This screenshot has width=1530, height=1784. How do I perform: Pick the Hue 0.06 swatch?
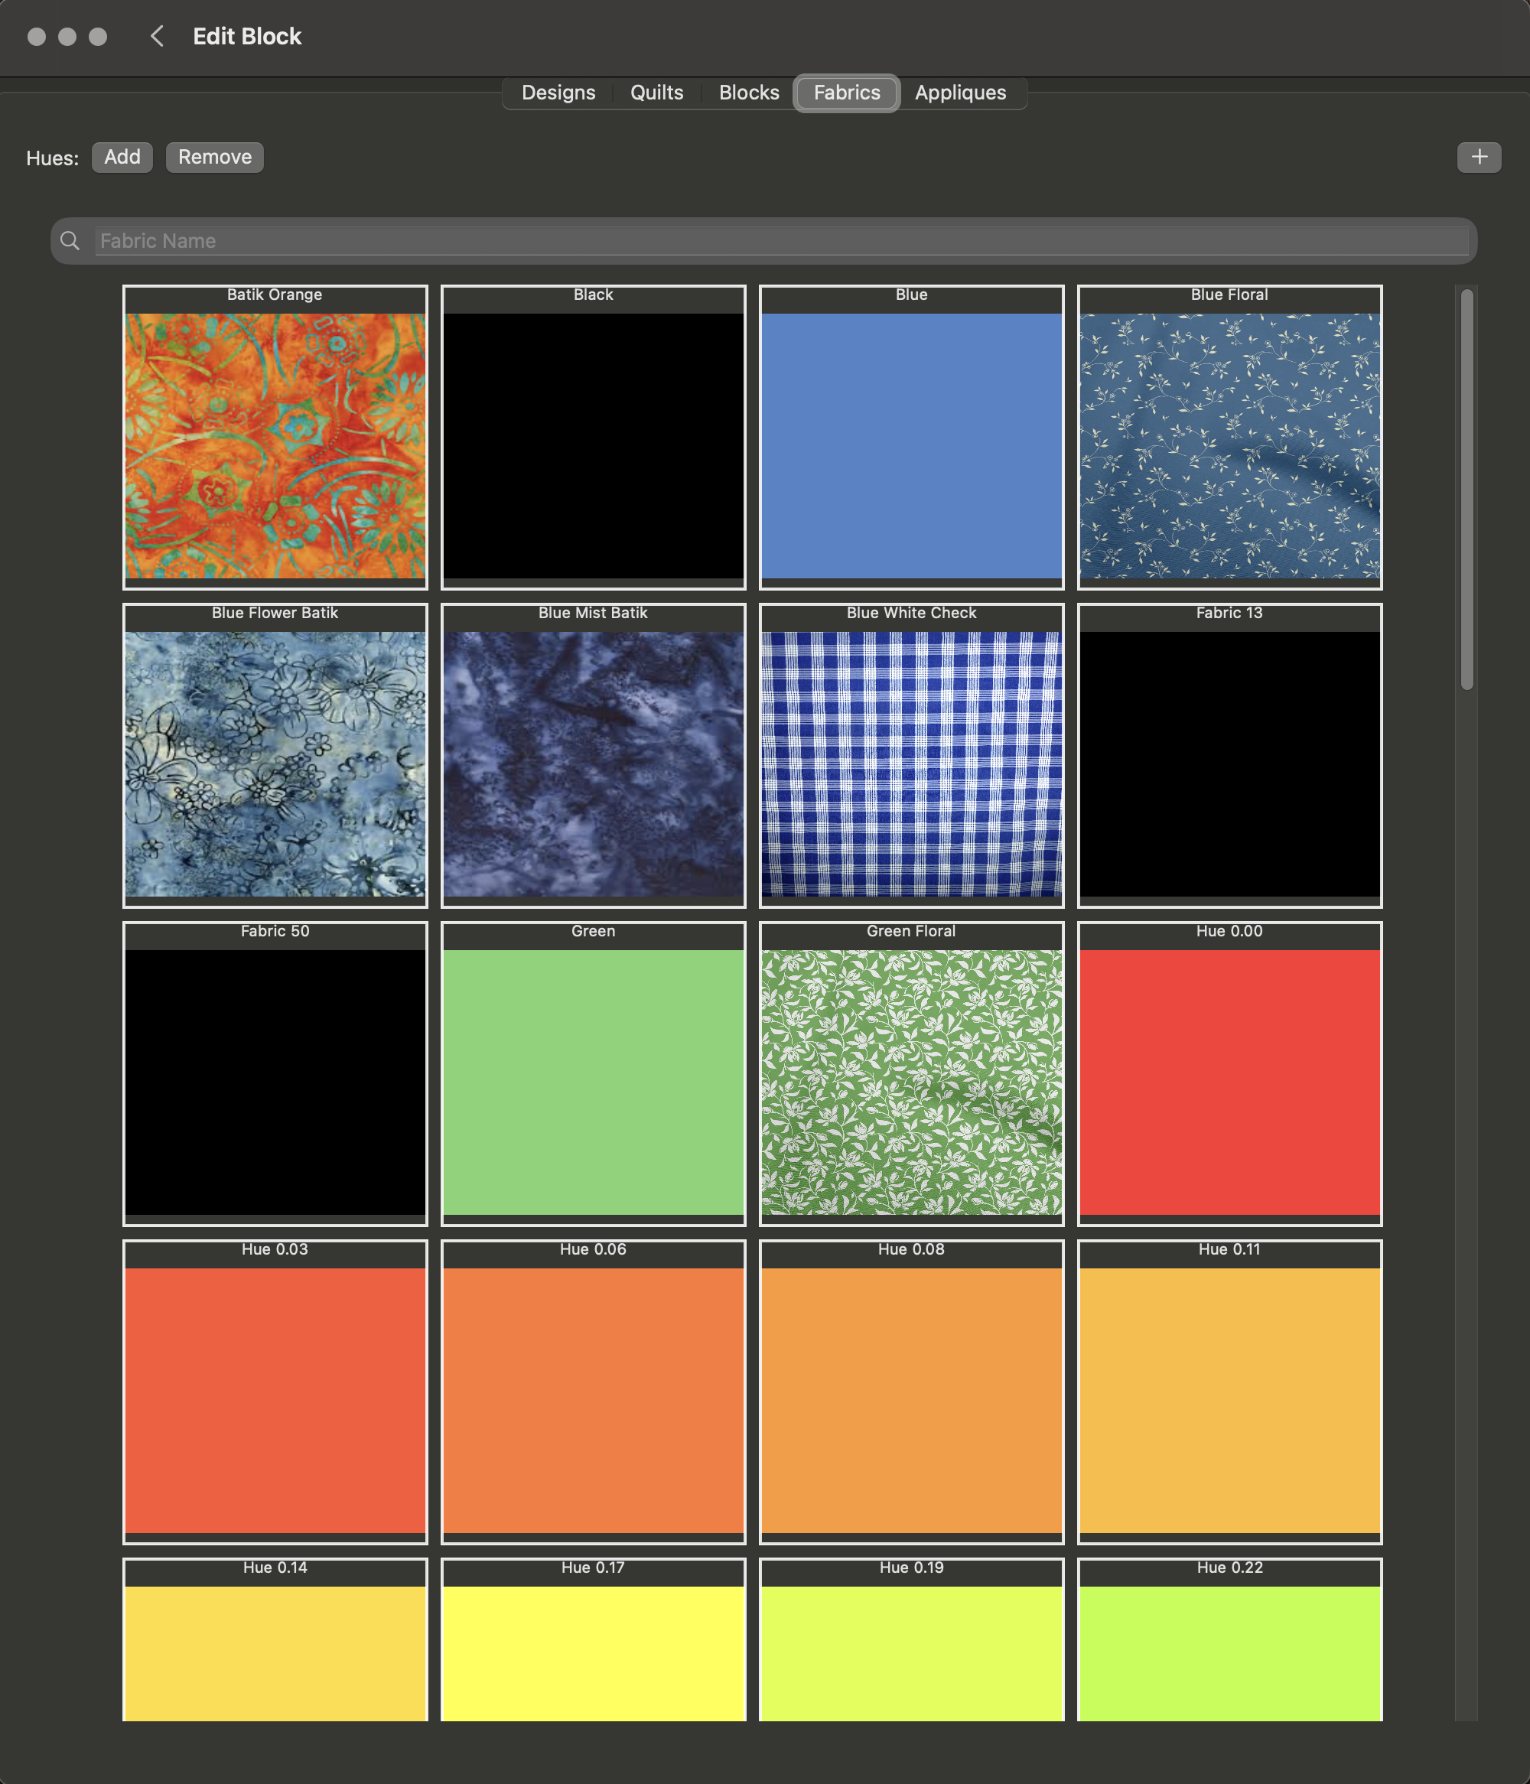(593, 1392)
